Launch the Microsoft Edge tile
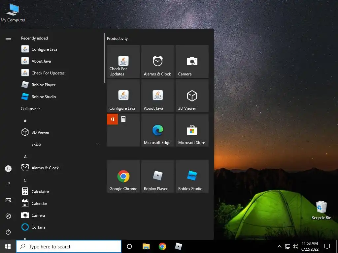Viewport: 338px width, 253px height. pos(157,130)
